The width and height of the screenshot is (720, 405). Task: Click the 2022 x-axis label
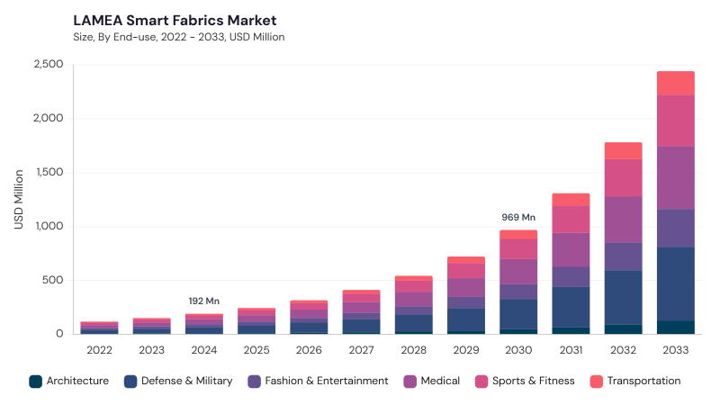coord(100,350)
